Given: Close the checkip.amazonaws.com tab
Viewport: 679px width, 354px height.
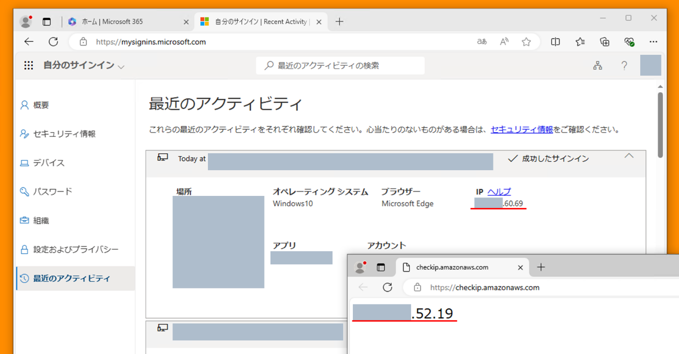Looking at the screenshot, I should 520,267.
